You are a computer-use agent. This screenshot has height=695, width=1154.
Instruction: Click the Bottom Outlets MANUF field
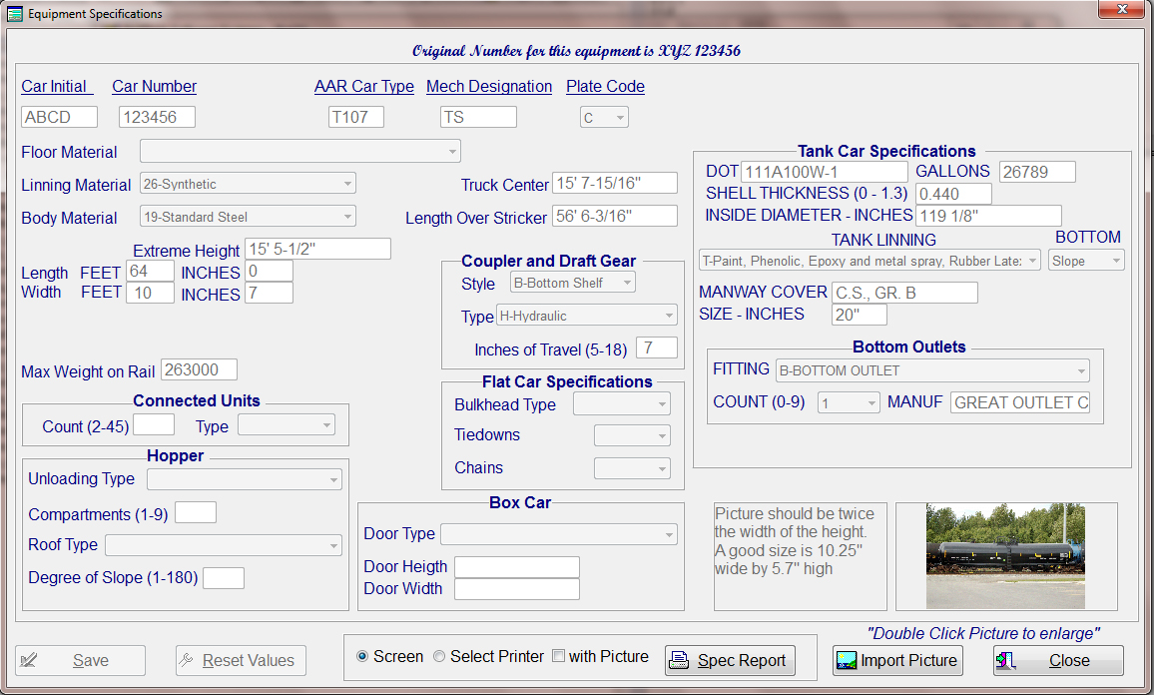coord(1020,402)
